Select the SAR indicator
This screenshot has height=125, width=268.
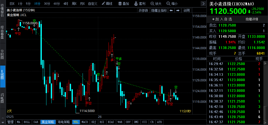(36, 122)
